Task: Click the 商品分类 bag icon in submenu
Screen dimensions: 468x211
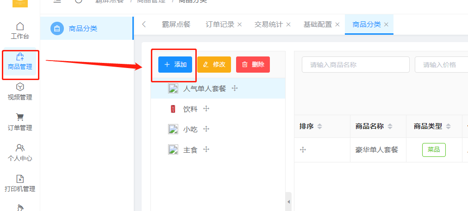Action: pos(57,29)
